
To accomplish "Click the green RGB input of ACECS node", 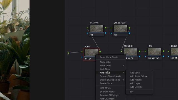I will [82, 52].
